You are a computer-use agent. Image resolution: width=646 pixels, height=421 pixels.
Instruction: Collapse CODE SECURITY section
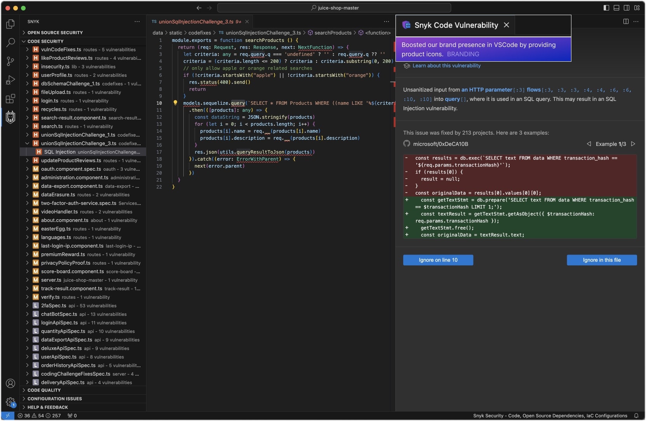[x=83, y=41]
